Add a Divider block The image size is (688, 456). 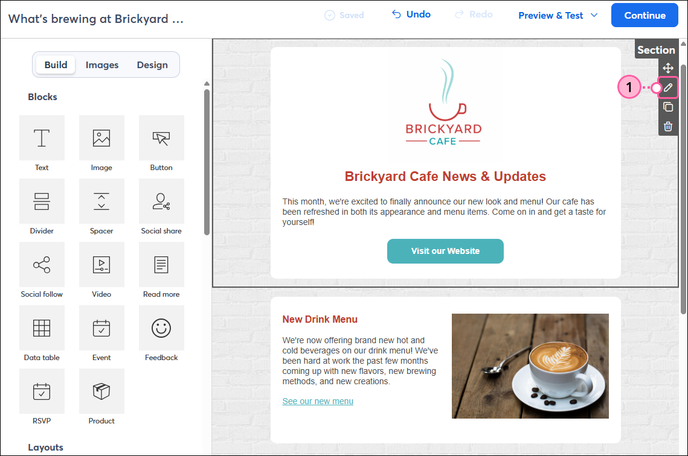pos(42,201)
